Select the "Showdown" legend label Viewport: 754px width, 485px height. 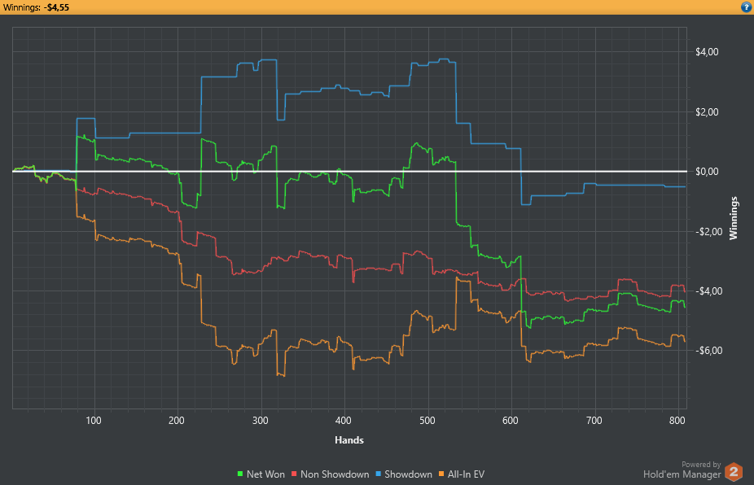(x=408, y=474)
